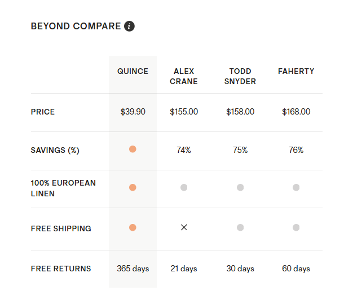The height and width of the screenshot is (299, 344).
Task: Click the Free Returns row label
Action: [61, 269]
